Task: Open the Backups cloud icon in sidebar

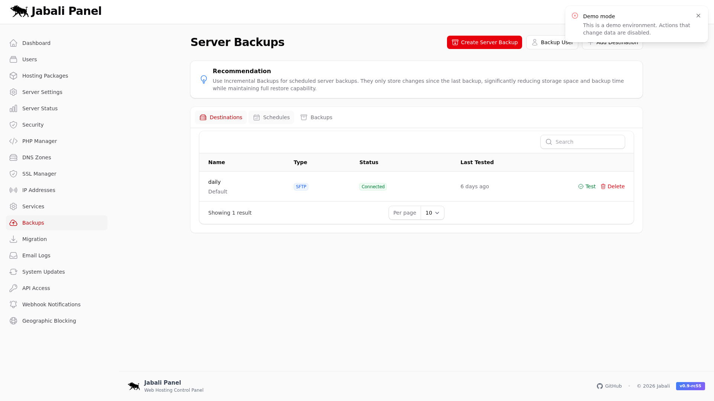Action: click(x=13, y=223)
